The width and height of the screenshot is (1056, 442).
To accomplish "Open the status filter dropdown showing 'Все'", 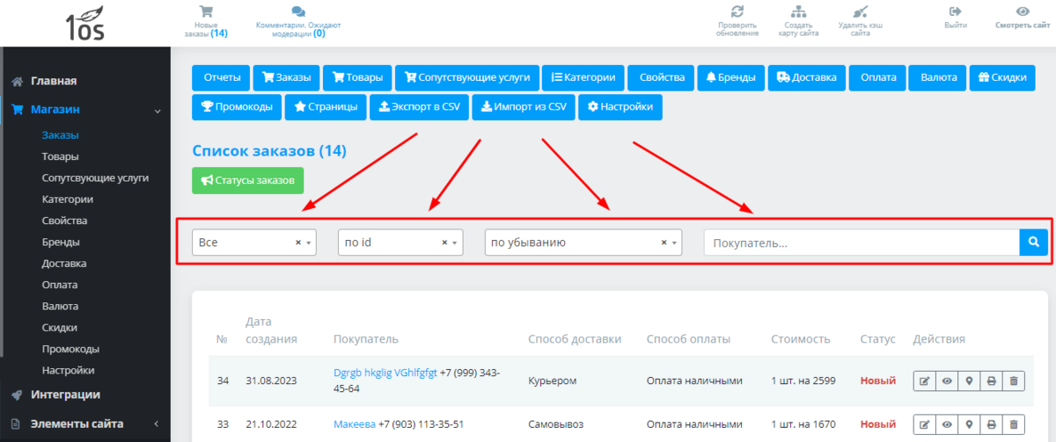I will tap(253, 243).
